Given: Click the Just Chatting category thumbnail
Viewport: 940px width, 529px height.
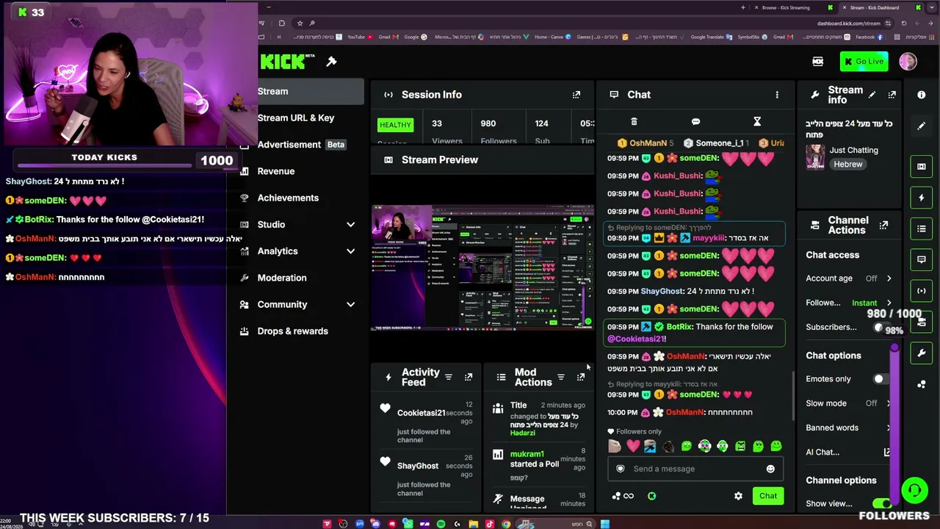Looking at the screenshot, I should coord(815,157).
